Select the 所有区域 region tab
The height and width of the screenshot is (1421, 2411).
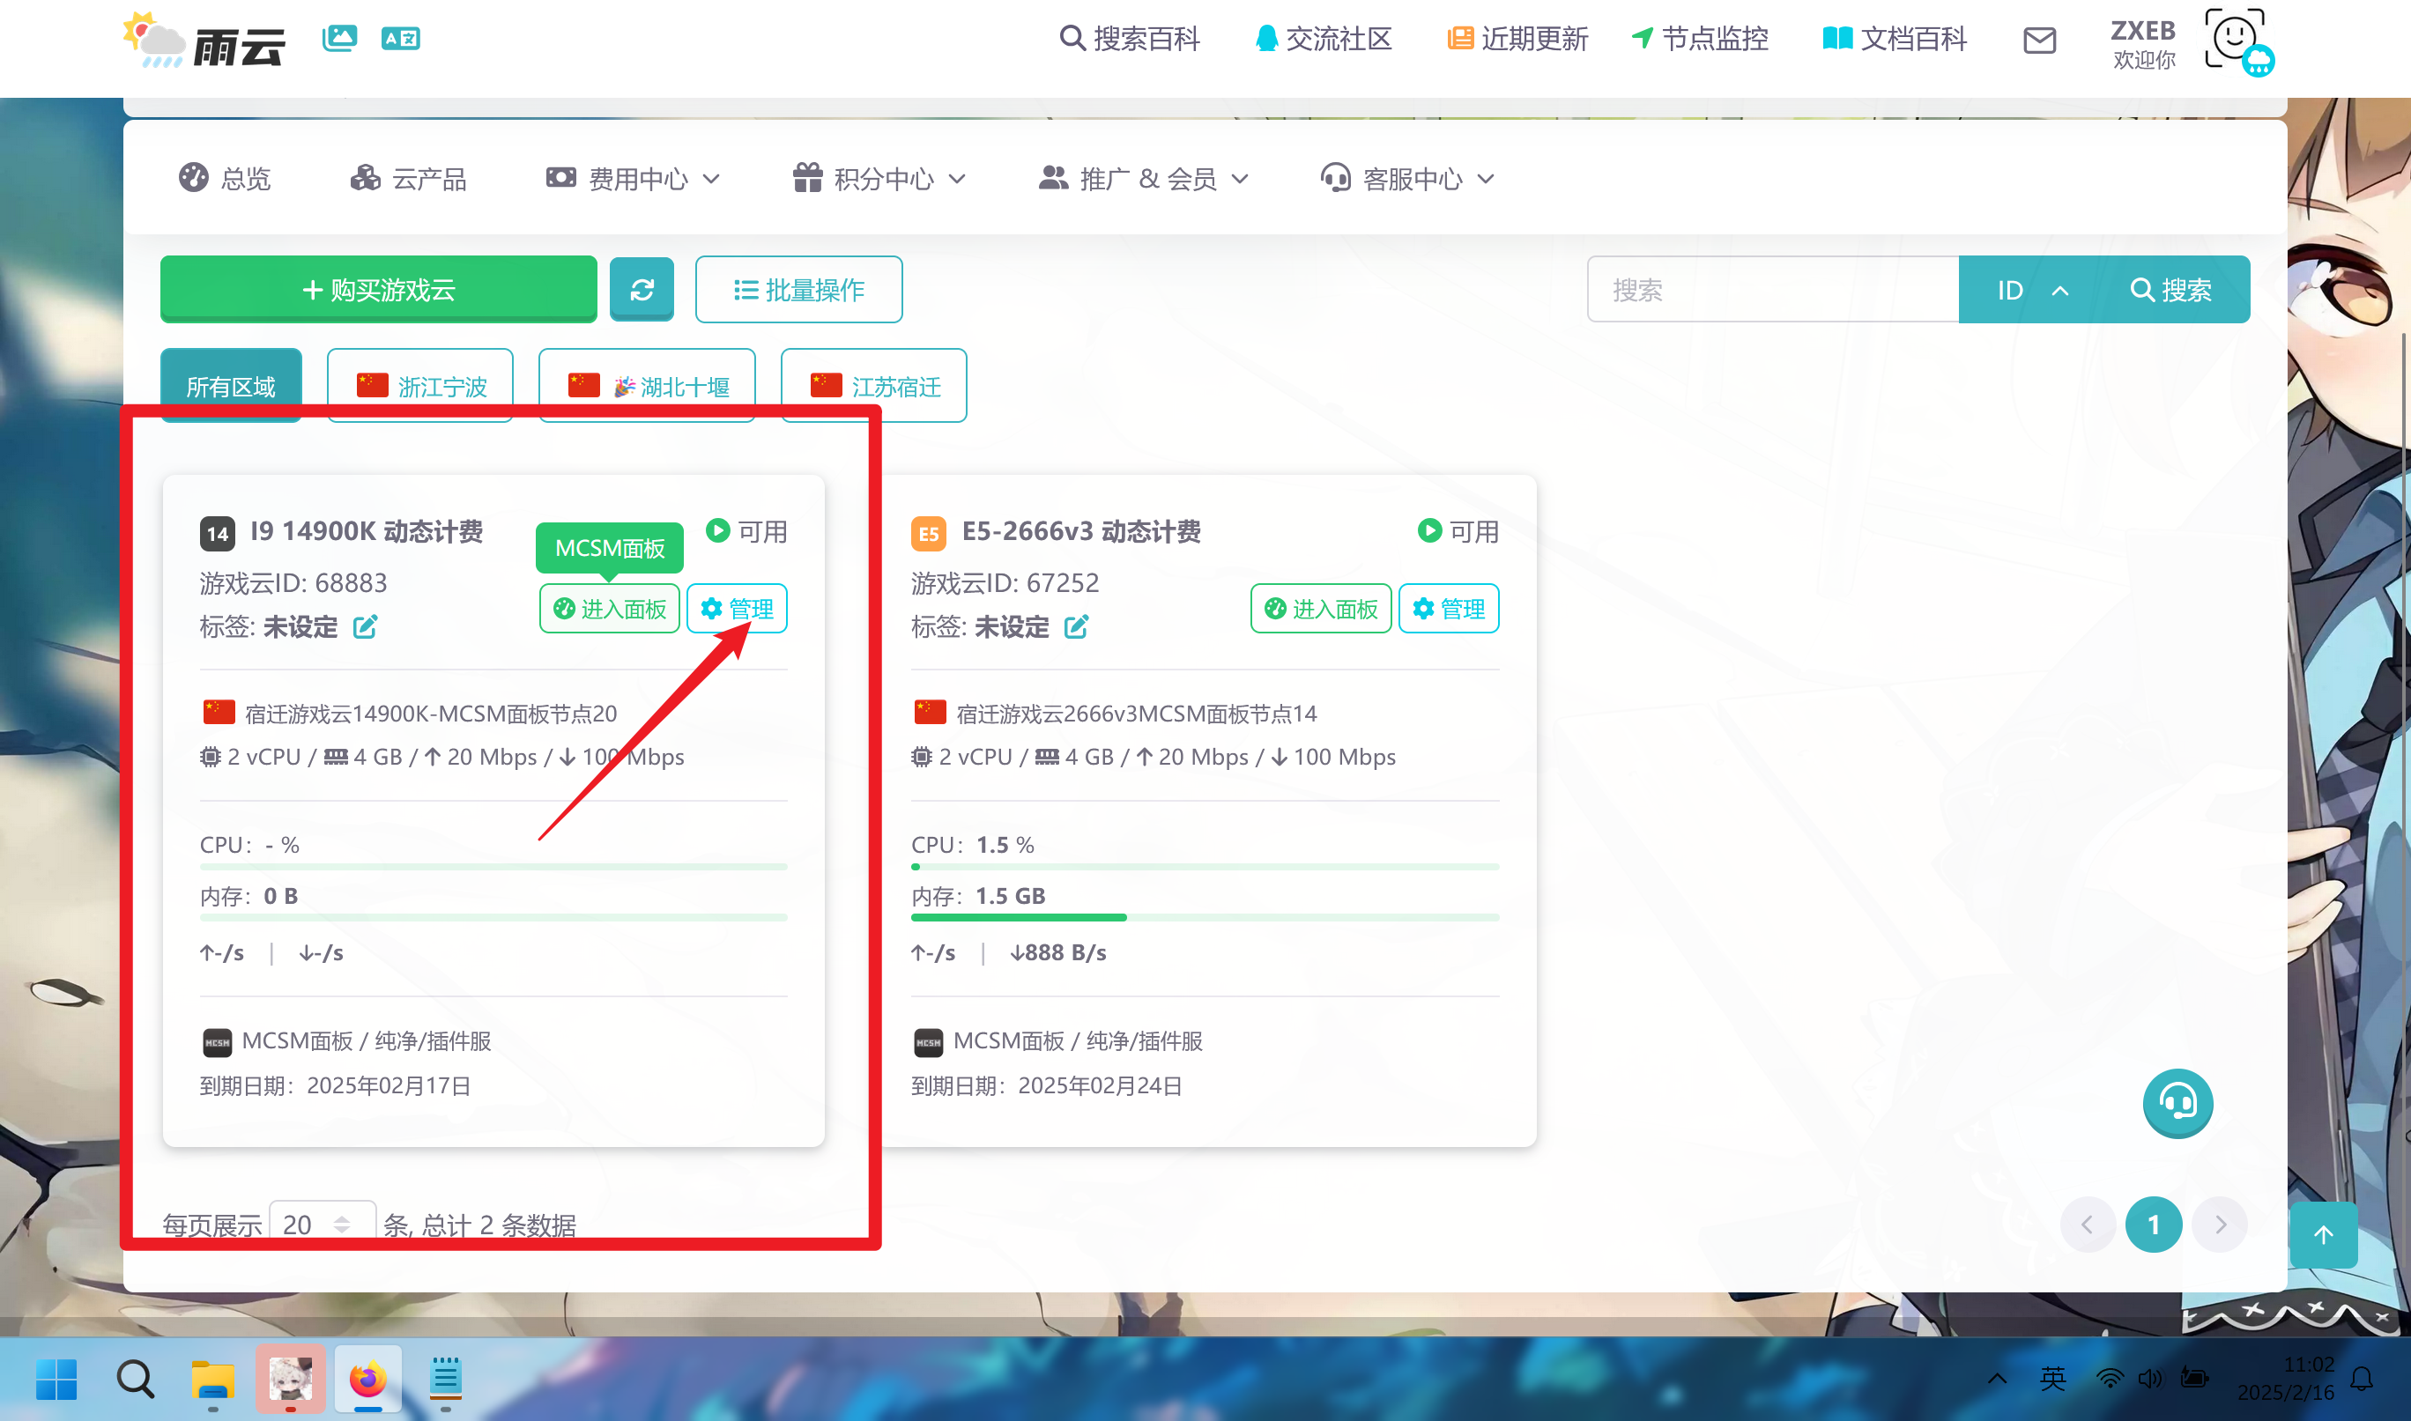pos(231,386)
